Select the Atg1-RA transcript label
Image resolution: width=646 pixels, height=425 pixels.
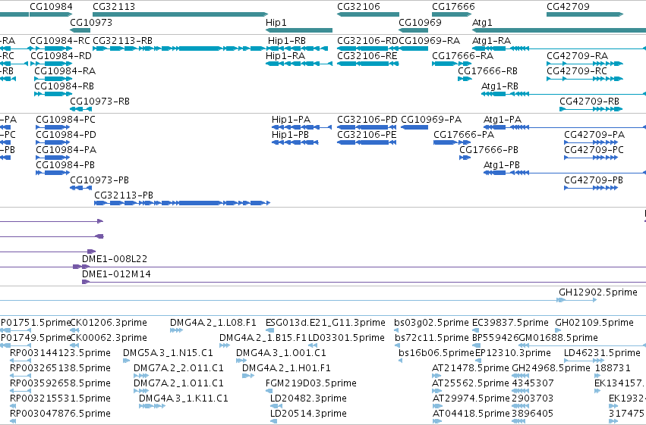pyautogui.click(x=491, y=41)
